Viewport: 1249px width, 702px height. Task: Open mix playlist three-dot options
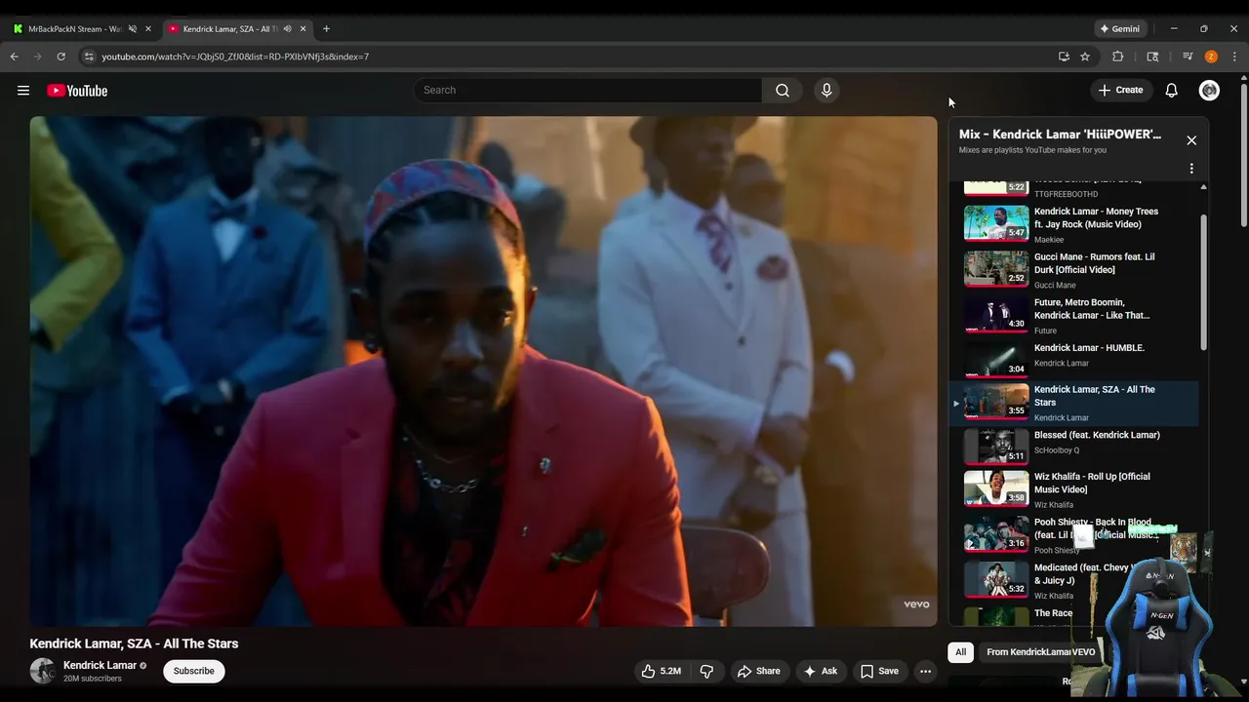(1191, 169)
